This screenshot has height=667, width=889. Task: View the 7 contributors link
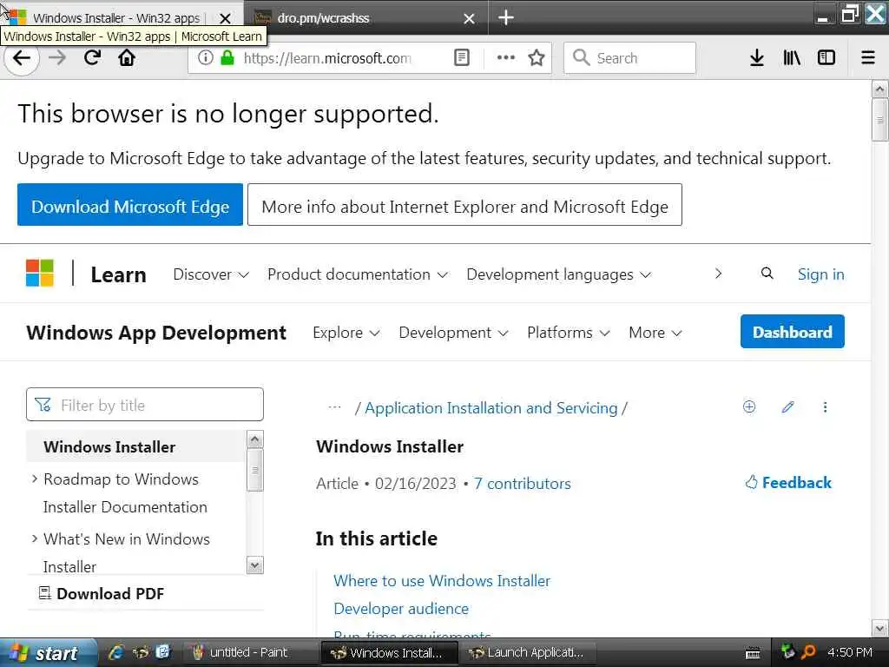(522, 484)
